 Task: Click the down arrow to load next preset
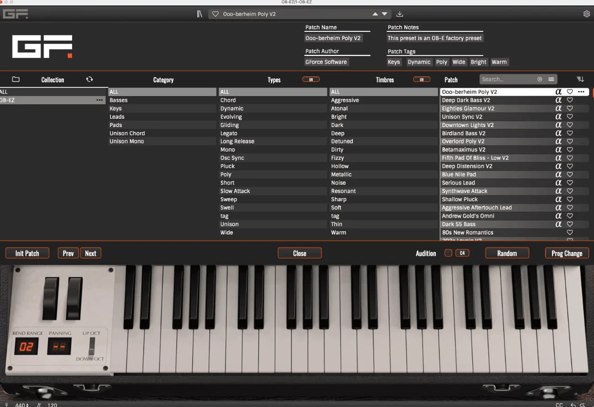[x=384, y=14]
